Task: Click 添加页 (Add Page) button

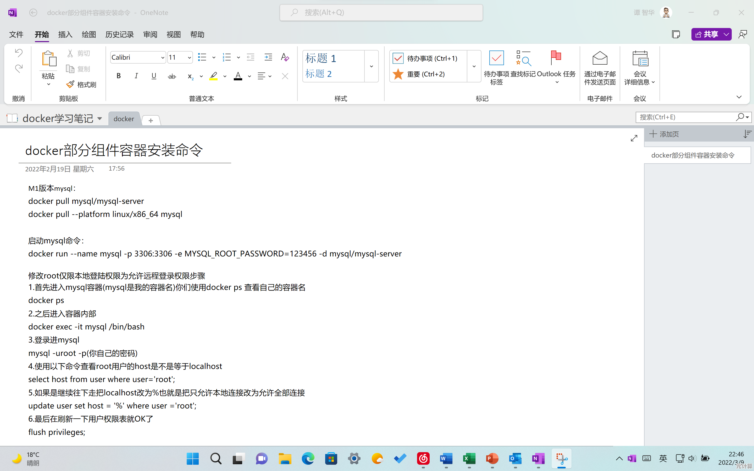Action: (664, 134)
